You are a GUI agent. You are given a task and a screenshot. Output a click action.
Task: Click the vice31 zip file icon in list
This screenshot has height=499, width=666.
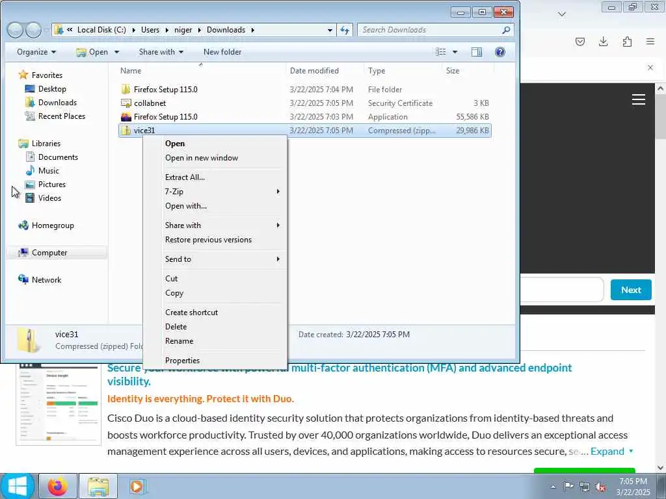(x=126, y=130)
